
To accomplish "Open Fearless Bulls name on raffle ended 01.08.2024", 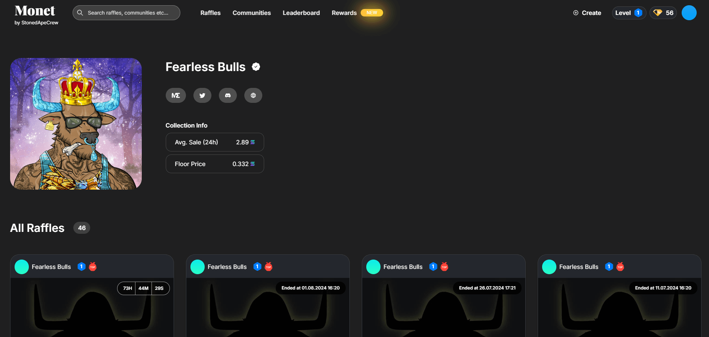I will coord(227,267).
